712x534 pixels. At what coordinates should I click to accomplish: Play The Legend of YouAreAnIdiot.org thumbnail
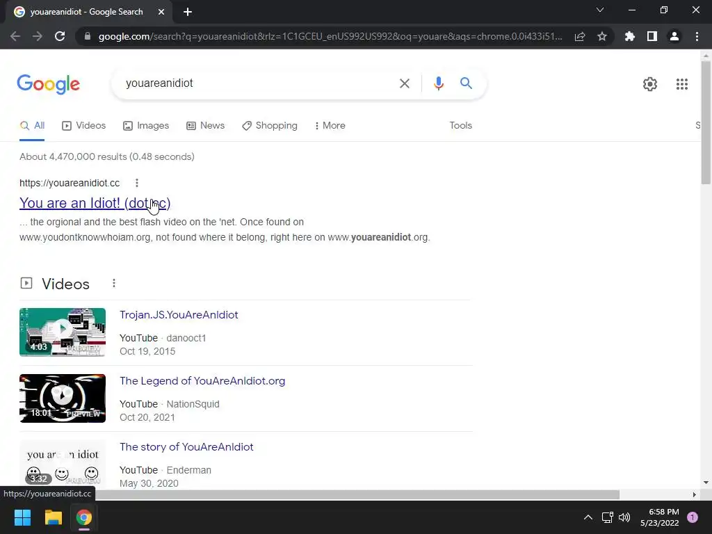(63, 398)
